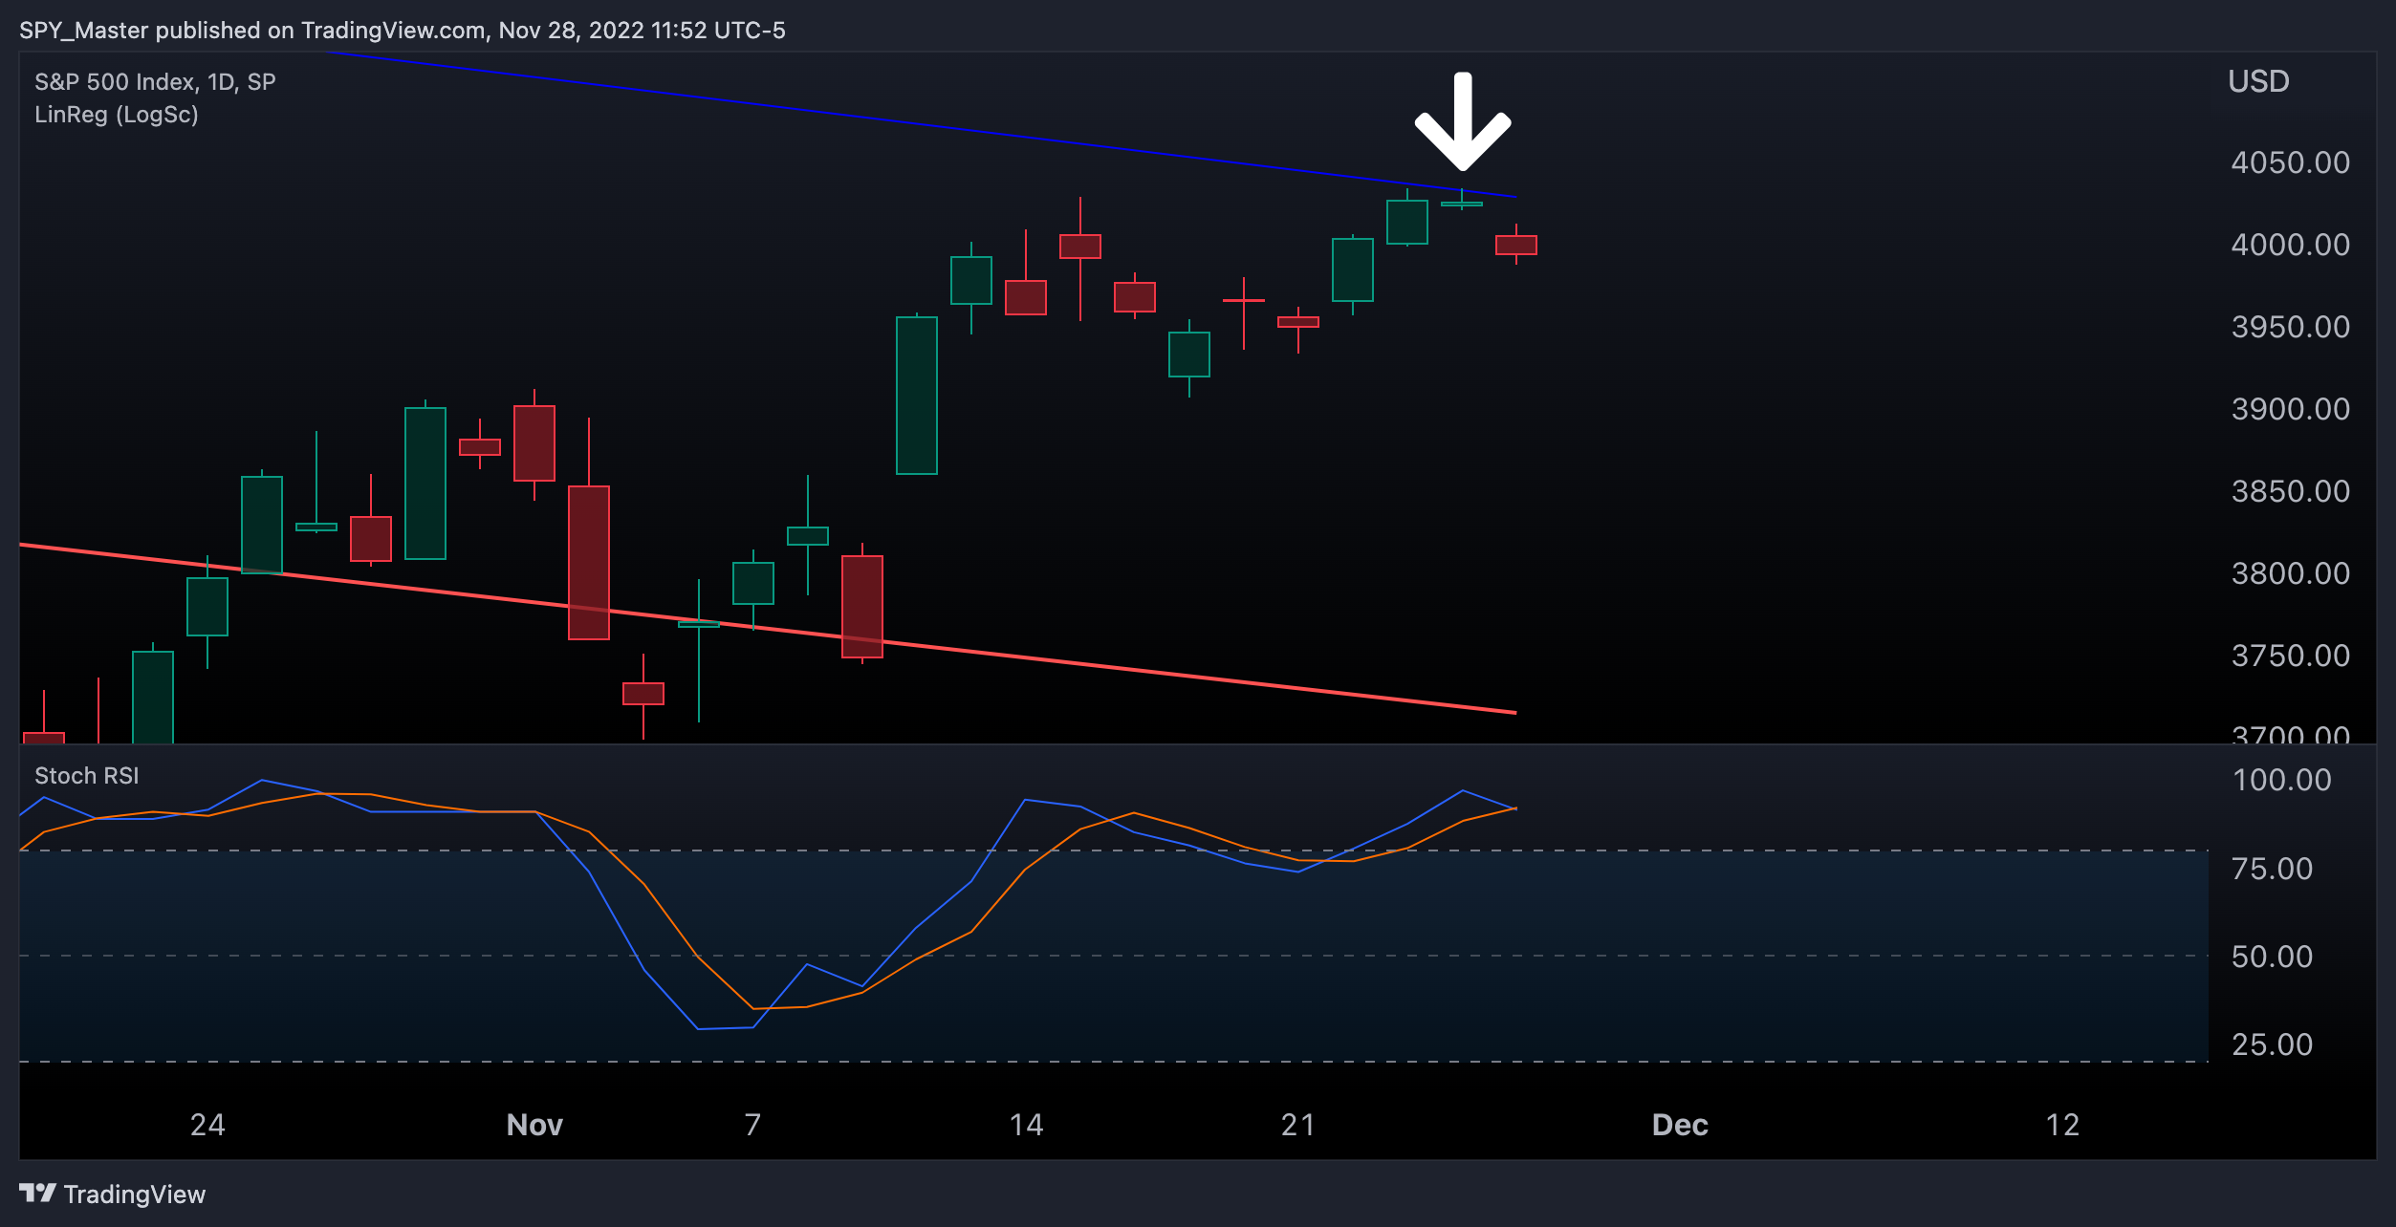This screenshot has width=2396, height=1227.
Task: Click the 3800.00 price axis label
Action: [2290, 573]
